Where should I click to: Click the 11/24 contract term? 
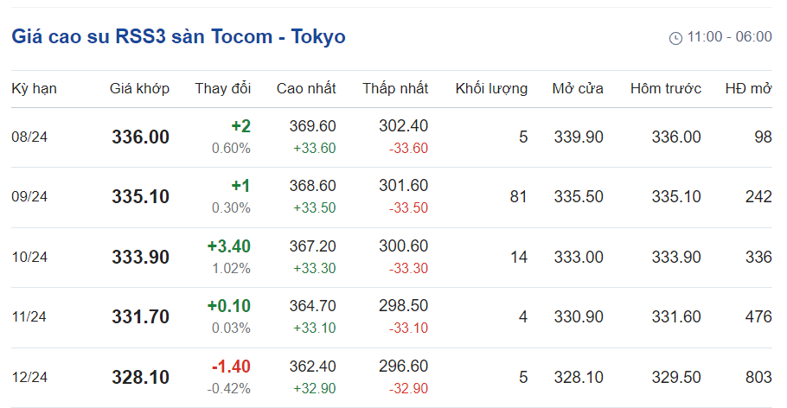pos(29,316)
